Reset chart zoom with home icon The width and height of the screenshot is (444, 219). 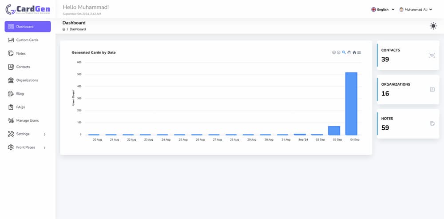tap(354, 52)
